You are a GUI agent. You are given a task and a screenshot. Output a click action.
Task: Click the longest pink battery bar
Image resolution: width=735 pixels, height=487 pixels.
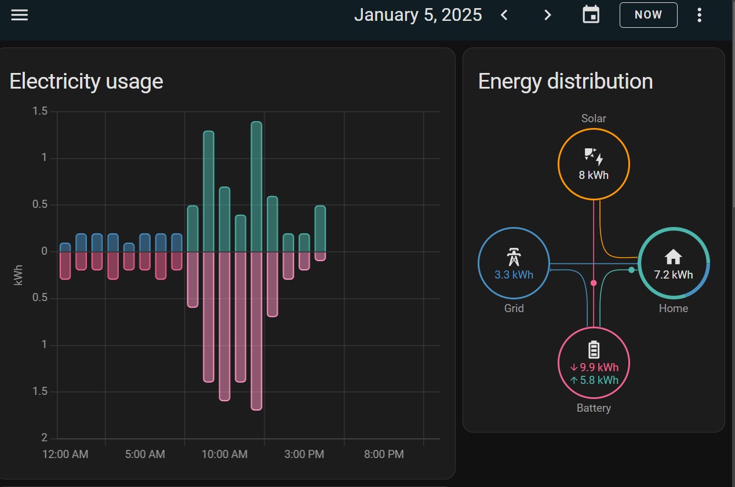pyautogui.click(x=256, y=330)
